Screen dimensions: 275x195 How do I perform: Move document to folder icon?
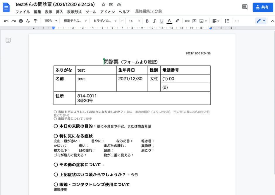pyautogui.click(x=111, y=5)
